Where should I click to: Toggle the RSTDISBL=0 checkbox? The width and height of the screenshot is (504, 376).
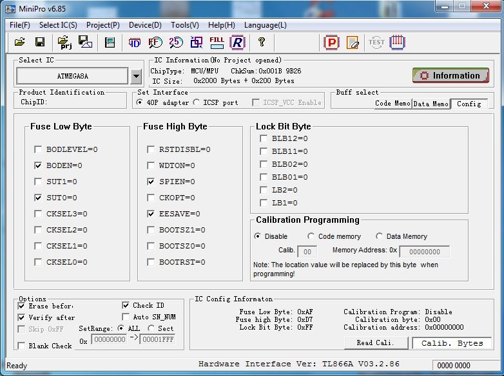(151, 149)
